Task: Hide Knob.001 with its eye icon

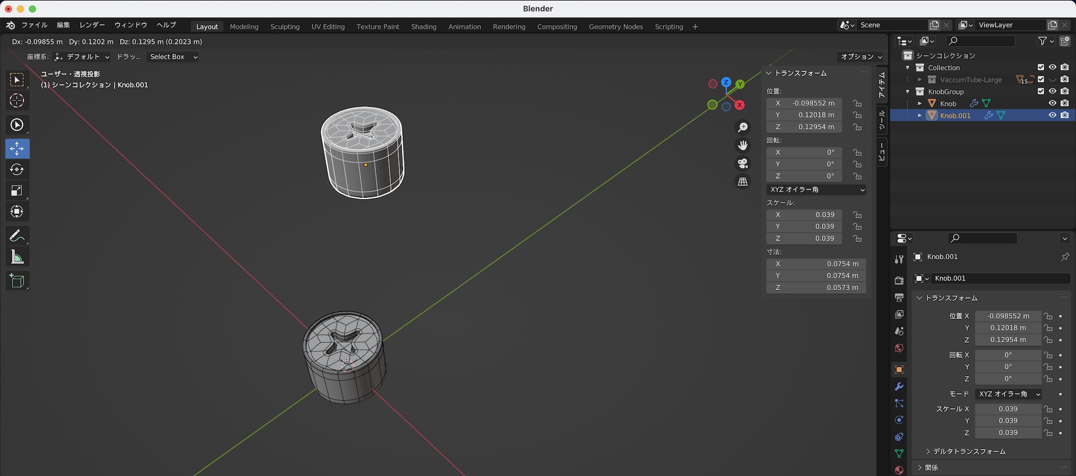Action: [1052, 116]
